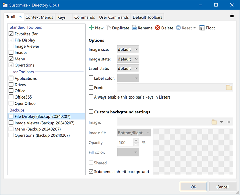This screenshot has width=240, height=195.
Task: Enable the Applications user toolbar
Action: tap(11, 78)
